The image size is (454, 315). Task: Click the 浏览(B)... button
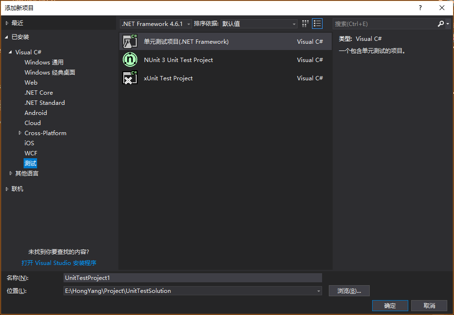[x=349, y=291]
